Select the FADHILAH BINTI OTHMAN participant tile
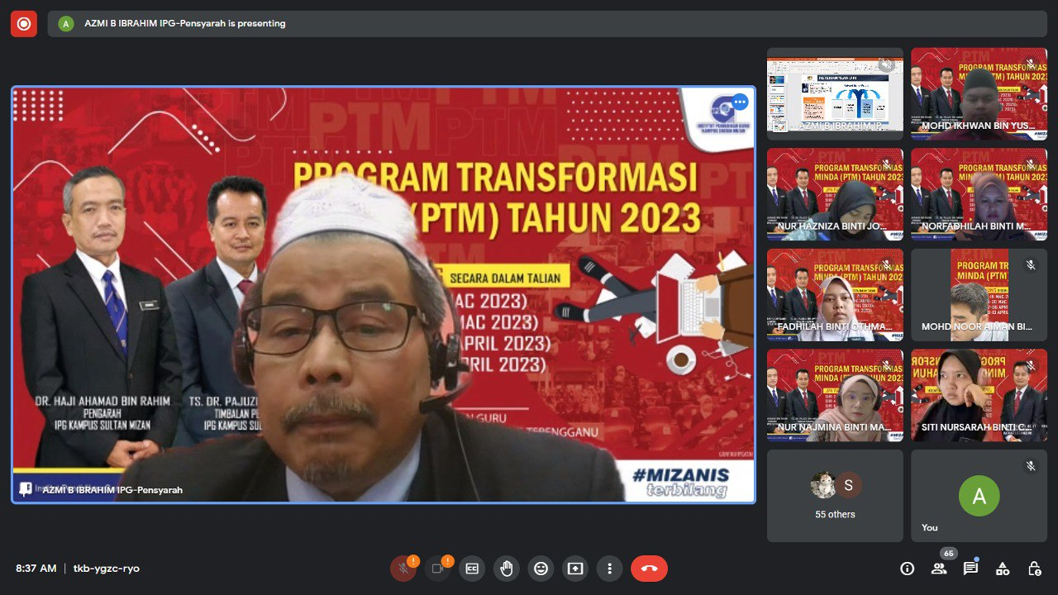The height and width of the screenshot is (595, 1058). click(835, 295)
